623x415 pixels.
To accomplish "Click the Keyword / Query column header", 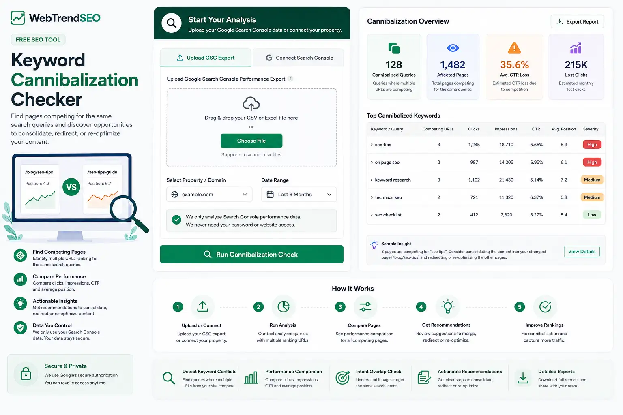I will [x=387, y=129].
